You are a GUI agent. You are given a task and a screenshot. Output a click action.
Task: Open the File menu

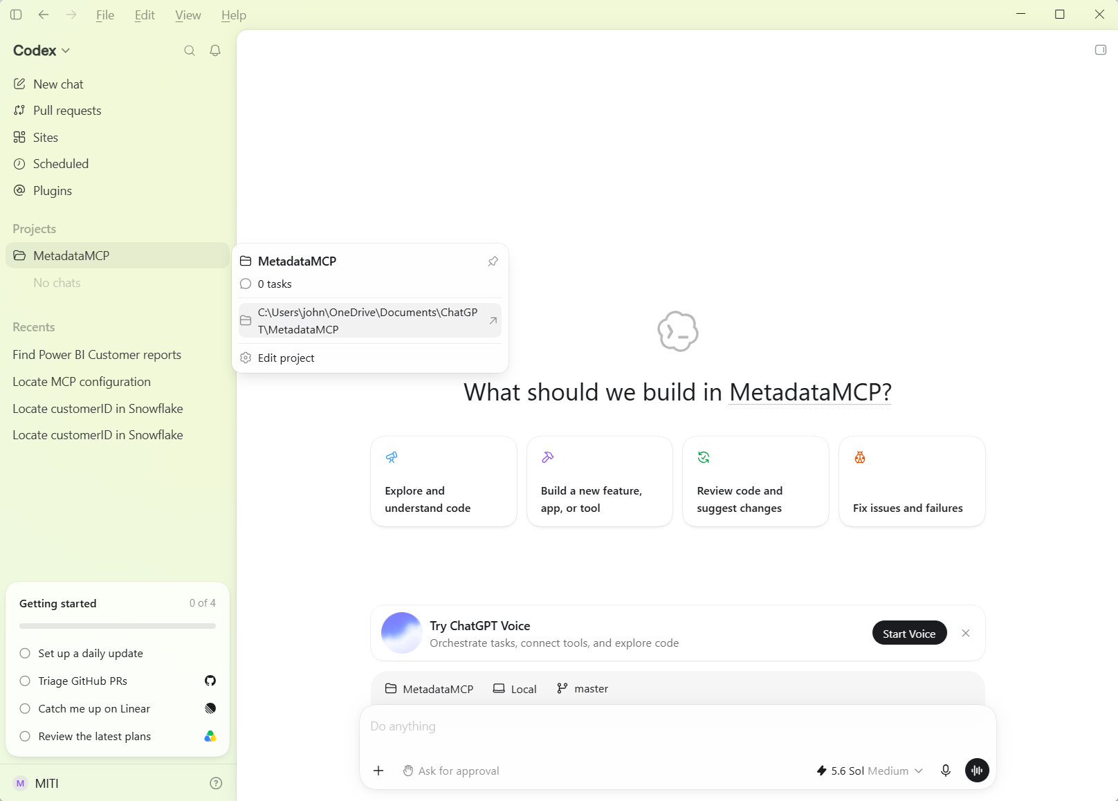pyautogui.click(x=105, y=15)
